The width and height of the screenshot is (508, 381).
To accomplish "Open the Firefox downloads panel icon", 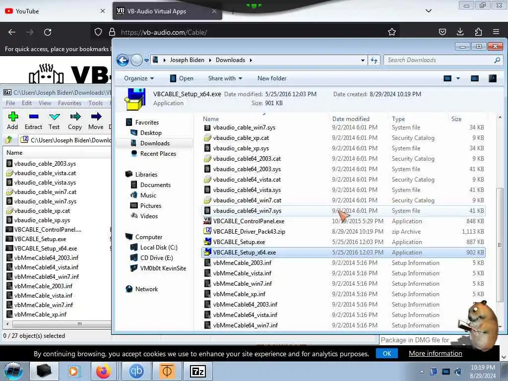I will pos(460,32).
